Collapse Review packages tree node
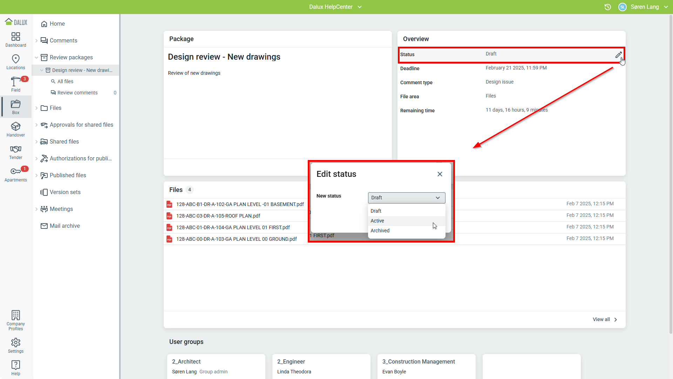Viewport: 673px width, 379px height. pyautogui.click(x=36, y=58)
